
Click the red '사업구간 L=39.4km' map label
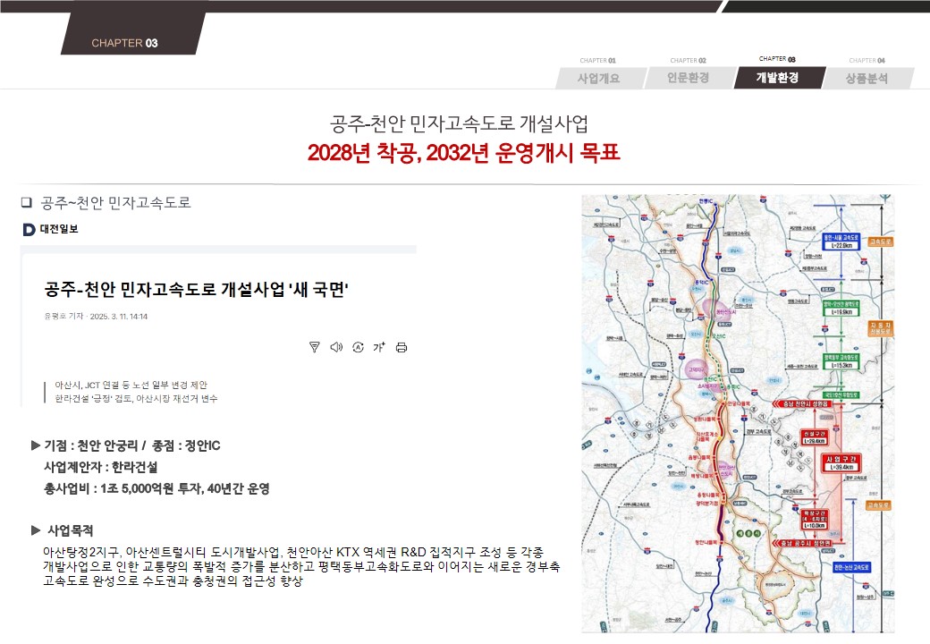tap(841, 463)
